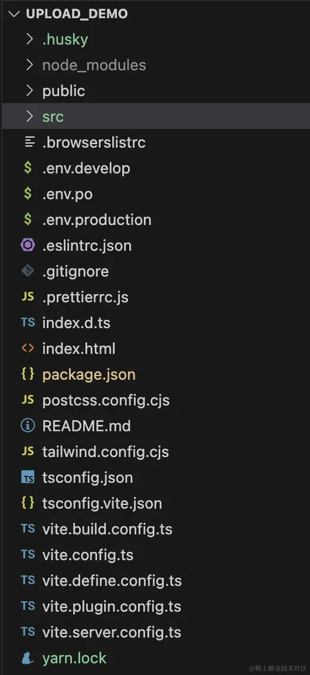This screenshot has height=675, width=310.
Task: Click the HTML brackets icon for index.html
Action: (x=27, y=348)
